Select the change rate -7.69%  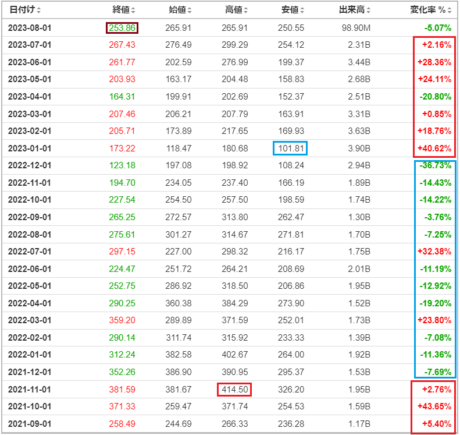click(438, 372)
